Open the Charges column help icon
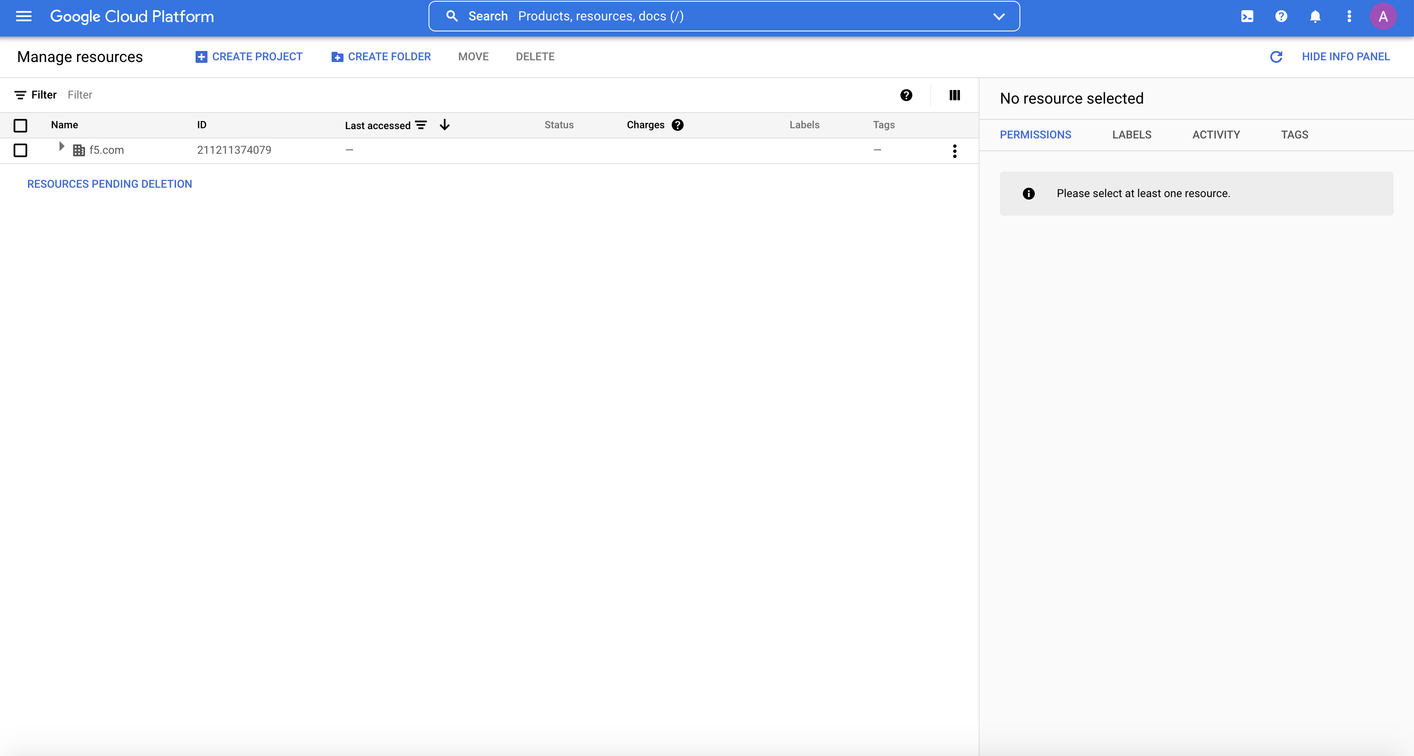 click(x=678, y=124)
